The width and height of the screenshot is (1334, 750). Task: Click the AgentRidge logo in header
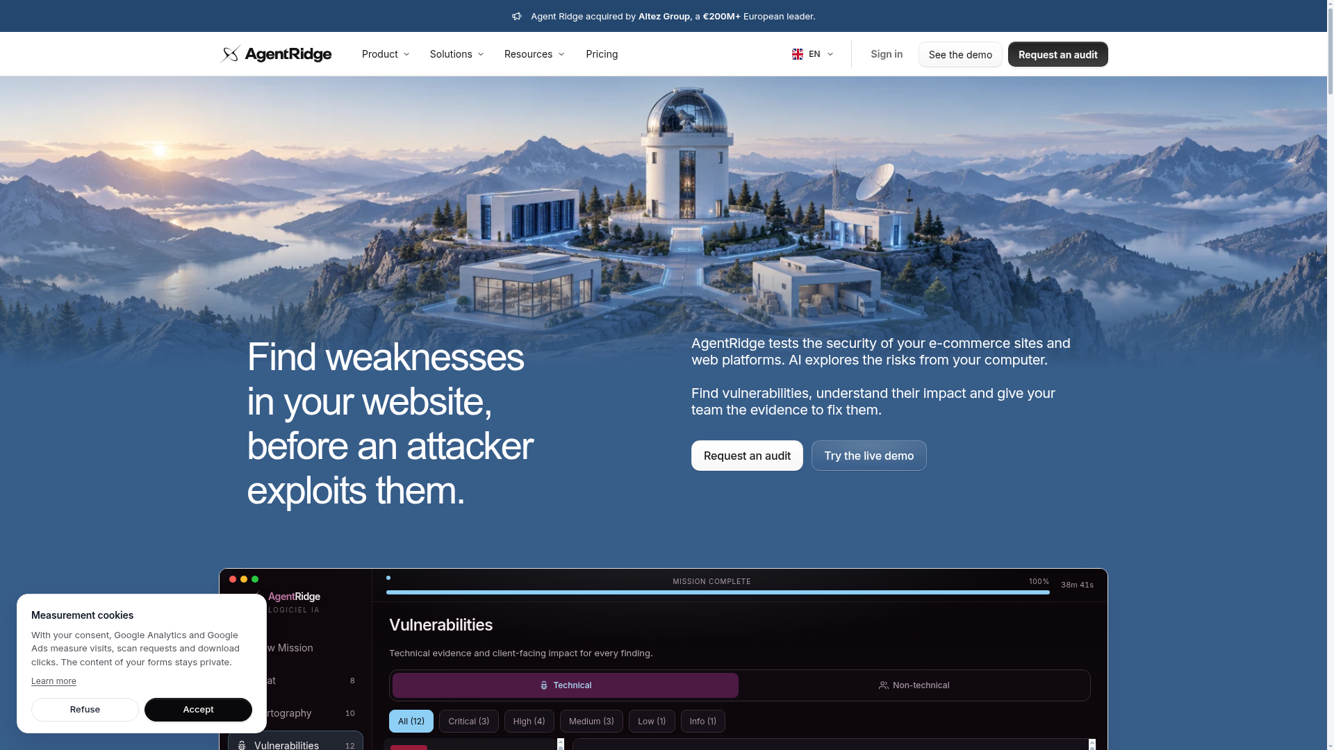[276, 54]
